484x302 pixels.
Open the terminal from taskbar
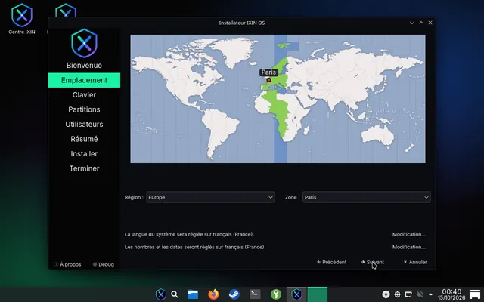(x=255, y=294)
